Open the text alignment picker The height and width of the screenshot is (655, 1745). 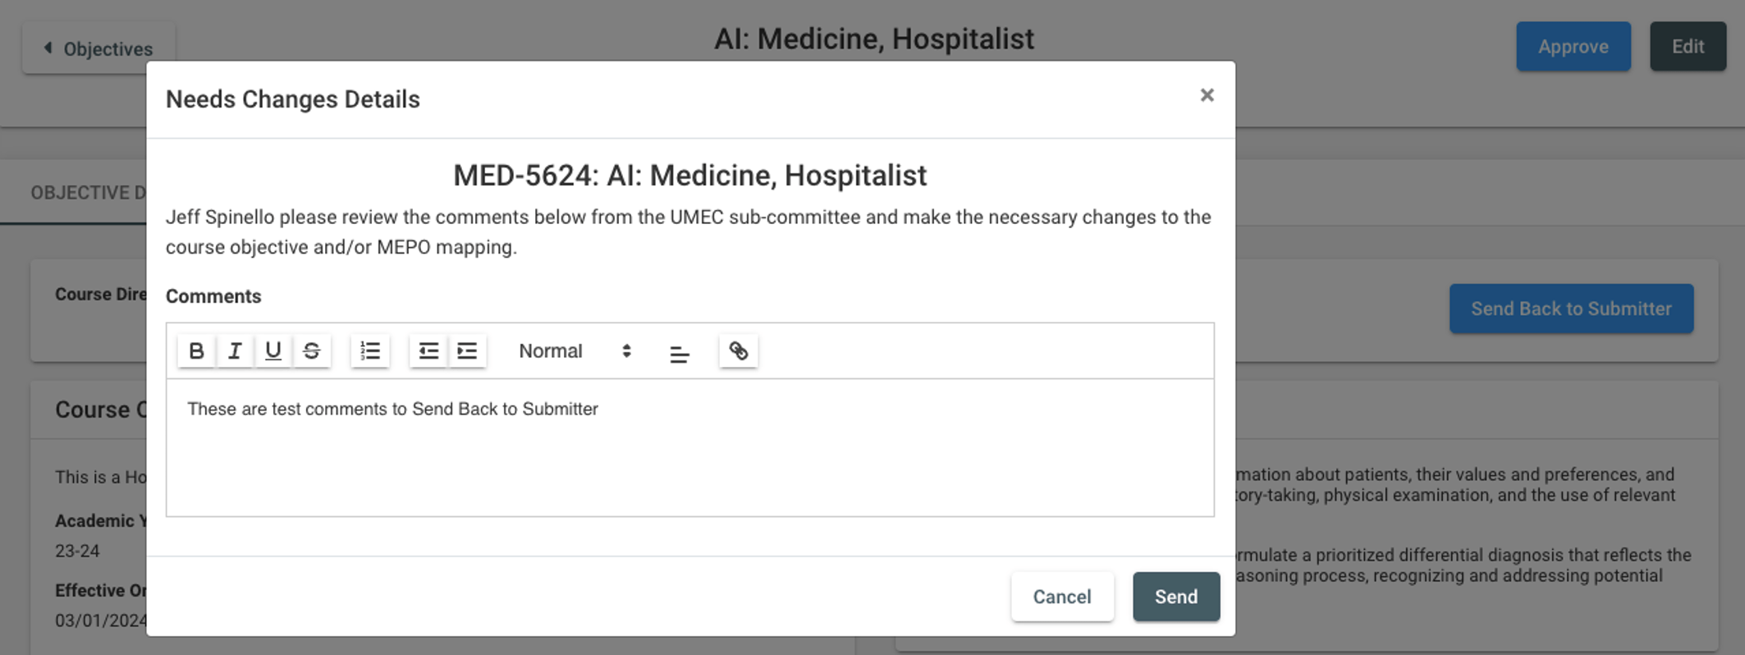680,353
